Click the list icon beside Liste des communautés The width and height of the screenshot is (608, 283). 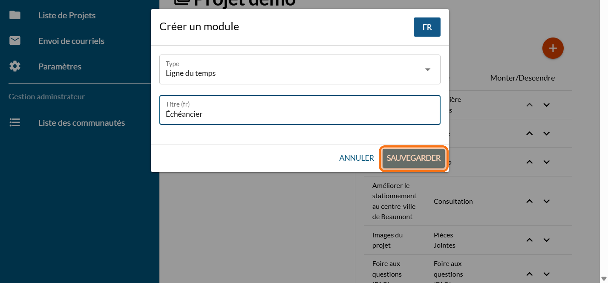pyautogui.click(x=15, y=123)
